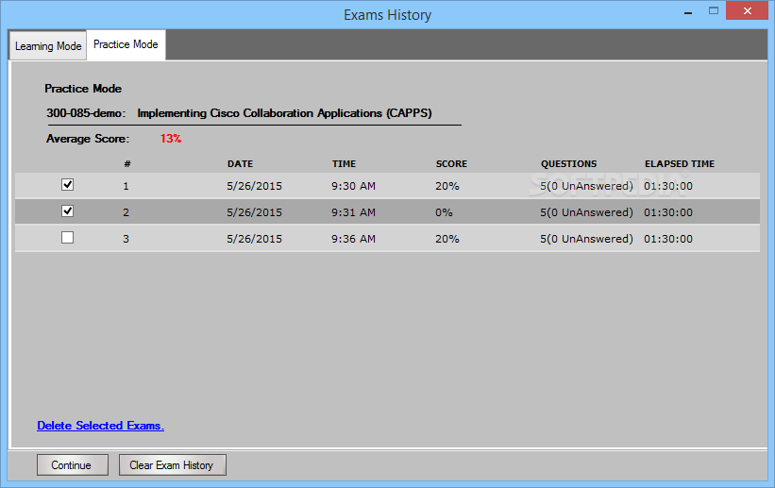Click exam number 3 in the list
This screenshot has width=775, height=488.
[x=126, y=240]
